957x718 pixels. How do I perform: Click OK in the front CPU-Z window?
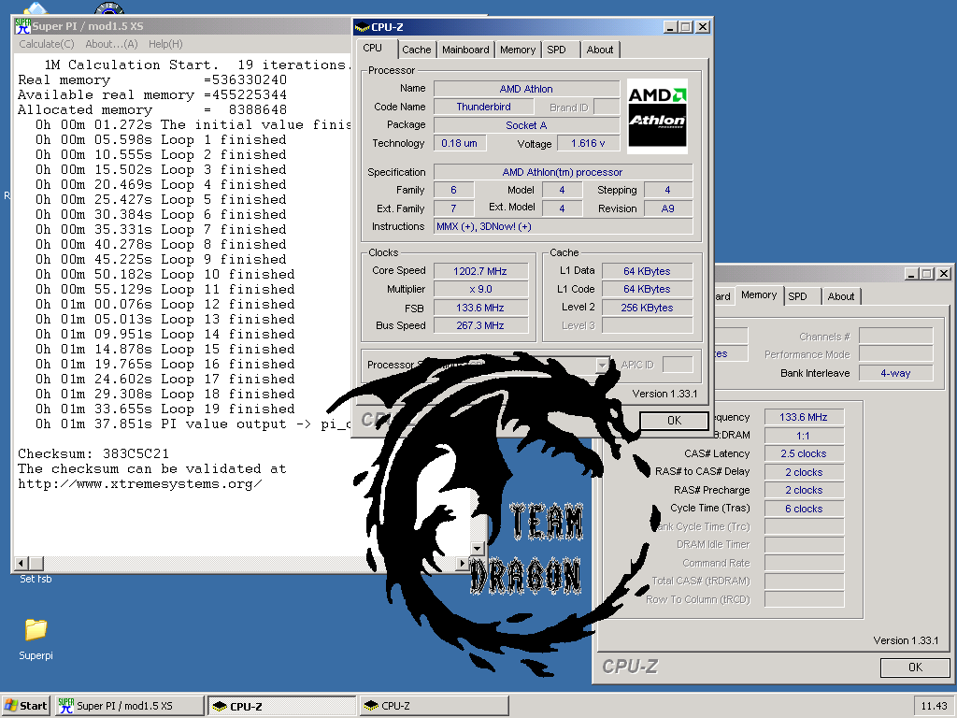point(674,421)
